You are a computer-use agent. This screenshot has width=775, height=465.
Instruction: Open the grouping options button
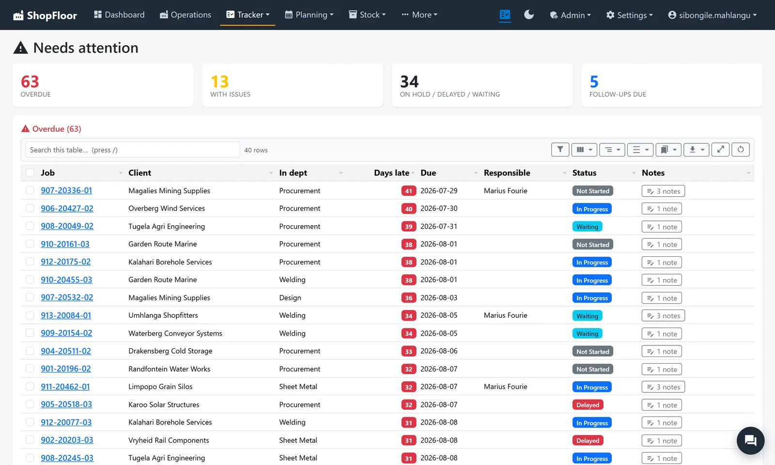[x=612, y=150]
